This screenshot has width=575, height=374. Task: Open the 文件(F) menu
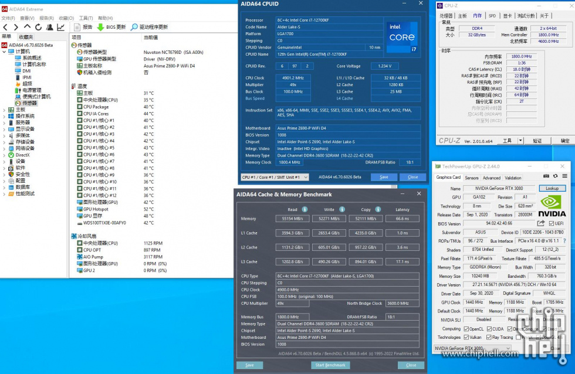(8, 18)
